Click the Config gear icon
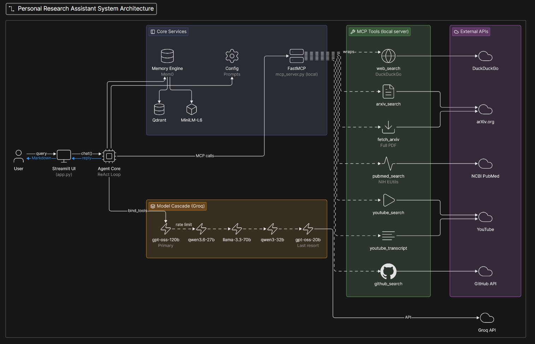Screen dimensions: 535x344 click(x=232, y=56)
